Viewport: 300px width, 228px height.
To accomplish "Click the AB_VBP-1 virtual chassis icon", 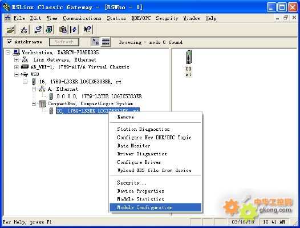I will pyautogui.click(x=25, y=67).
